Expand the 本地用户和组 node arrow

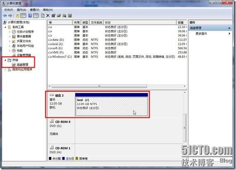[10, 46]
